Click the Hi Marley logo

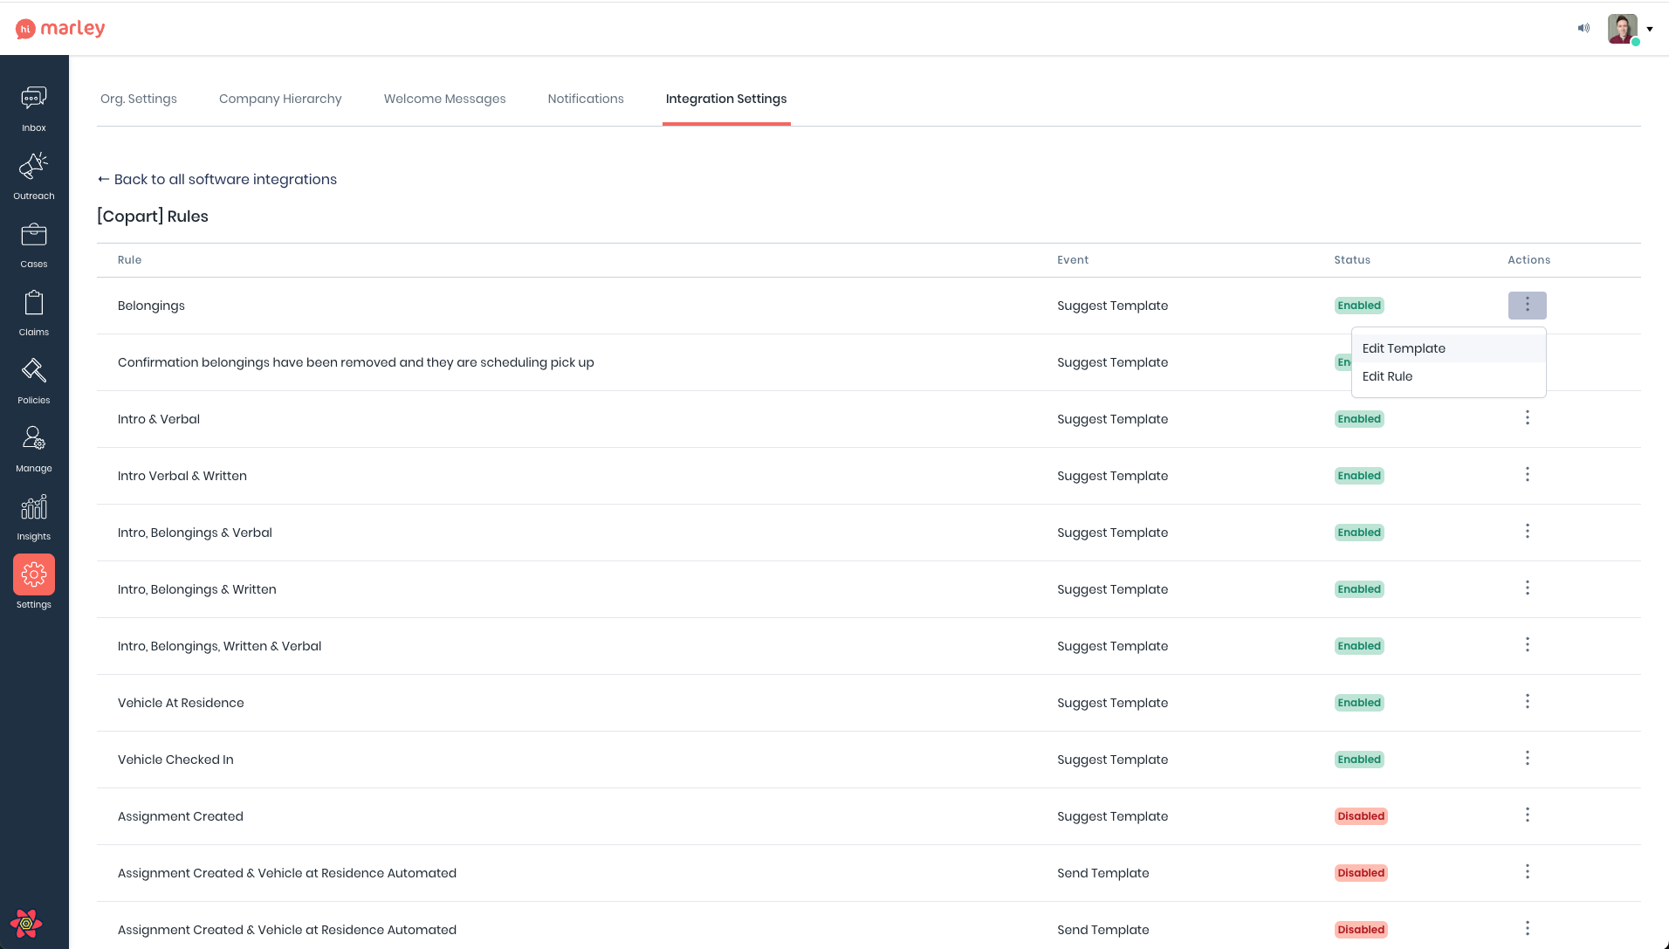point(58,28)
